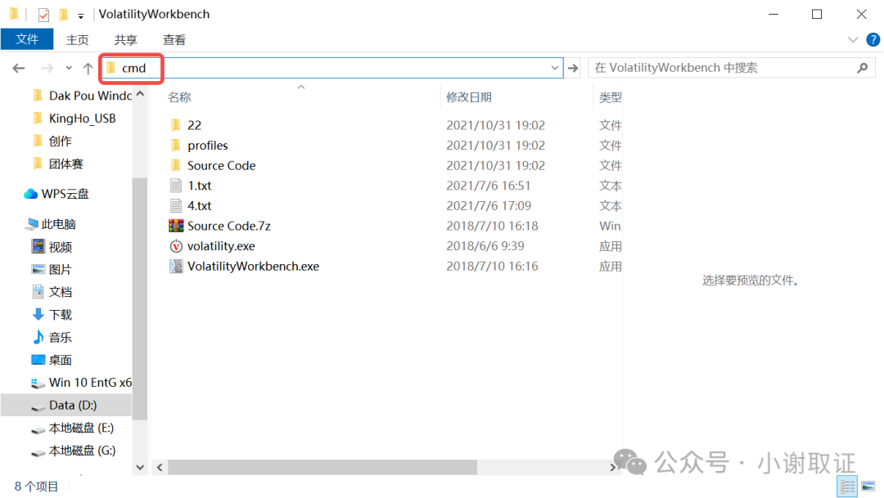Open Win 10 EntG drive in sidebar

click(x=90, y=383)
